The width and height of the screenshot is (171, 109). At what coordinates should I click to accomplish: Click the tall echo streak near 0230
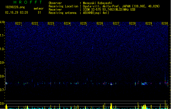coord(165,79)
